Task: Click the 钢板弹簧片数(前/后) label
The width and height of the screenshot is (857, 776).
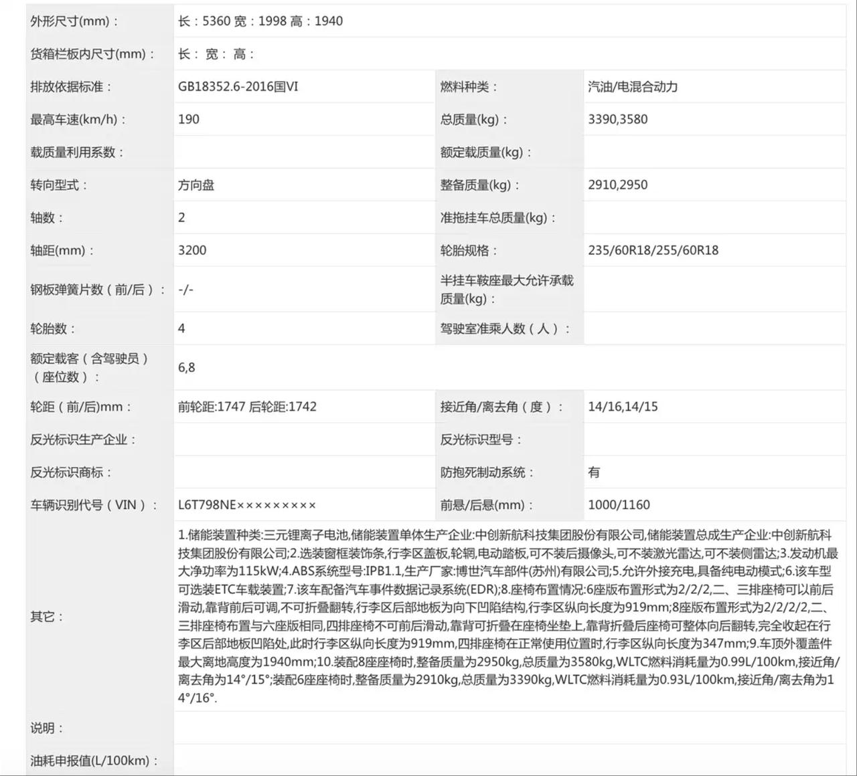Action: point(98,290)
